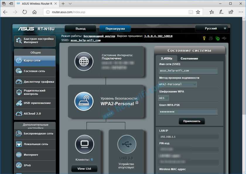Image resolution: width=246 pixels, height=174 pixels.
Task: Open the AES WPA encryption dropdown
Action: point(164,98)
